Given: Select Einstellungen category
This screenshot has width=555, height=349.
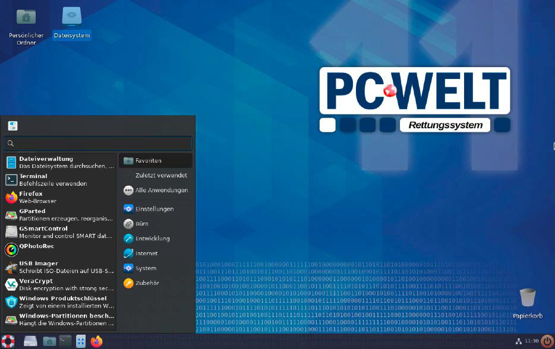Looking at the screenshot, I should point(156,209).
